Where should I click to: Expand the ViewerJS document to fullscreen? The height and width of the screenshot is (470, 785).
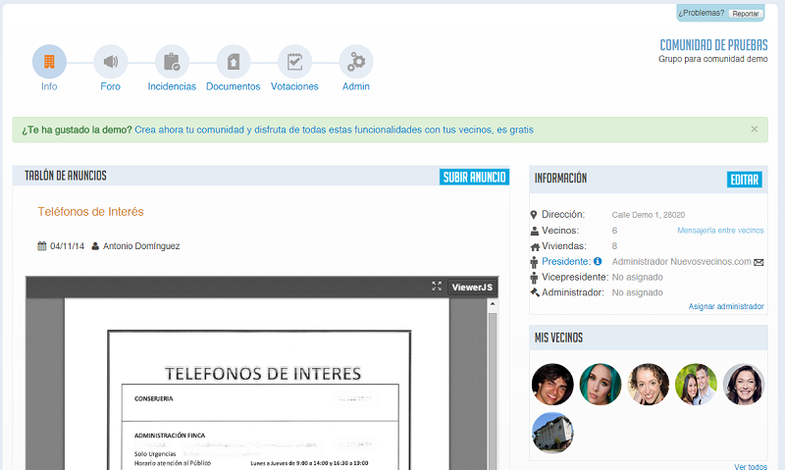[x=437, y=287]
